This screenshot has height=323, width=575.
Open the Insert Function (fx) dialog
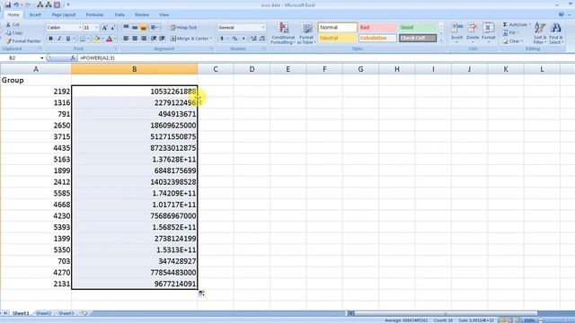pyautogui.click(x=73, y=57)
